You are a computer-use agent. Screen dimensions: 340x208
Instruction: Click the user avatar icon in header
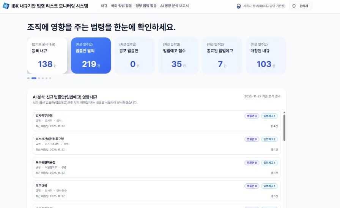238,6
